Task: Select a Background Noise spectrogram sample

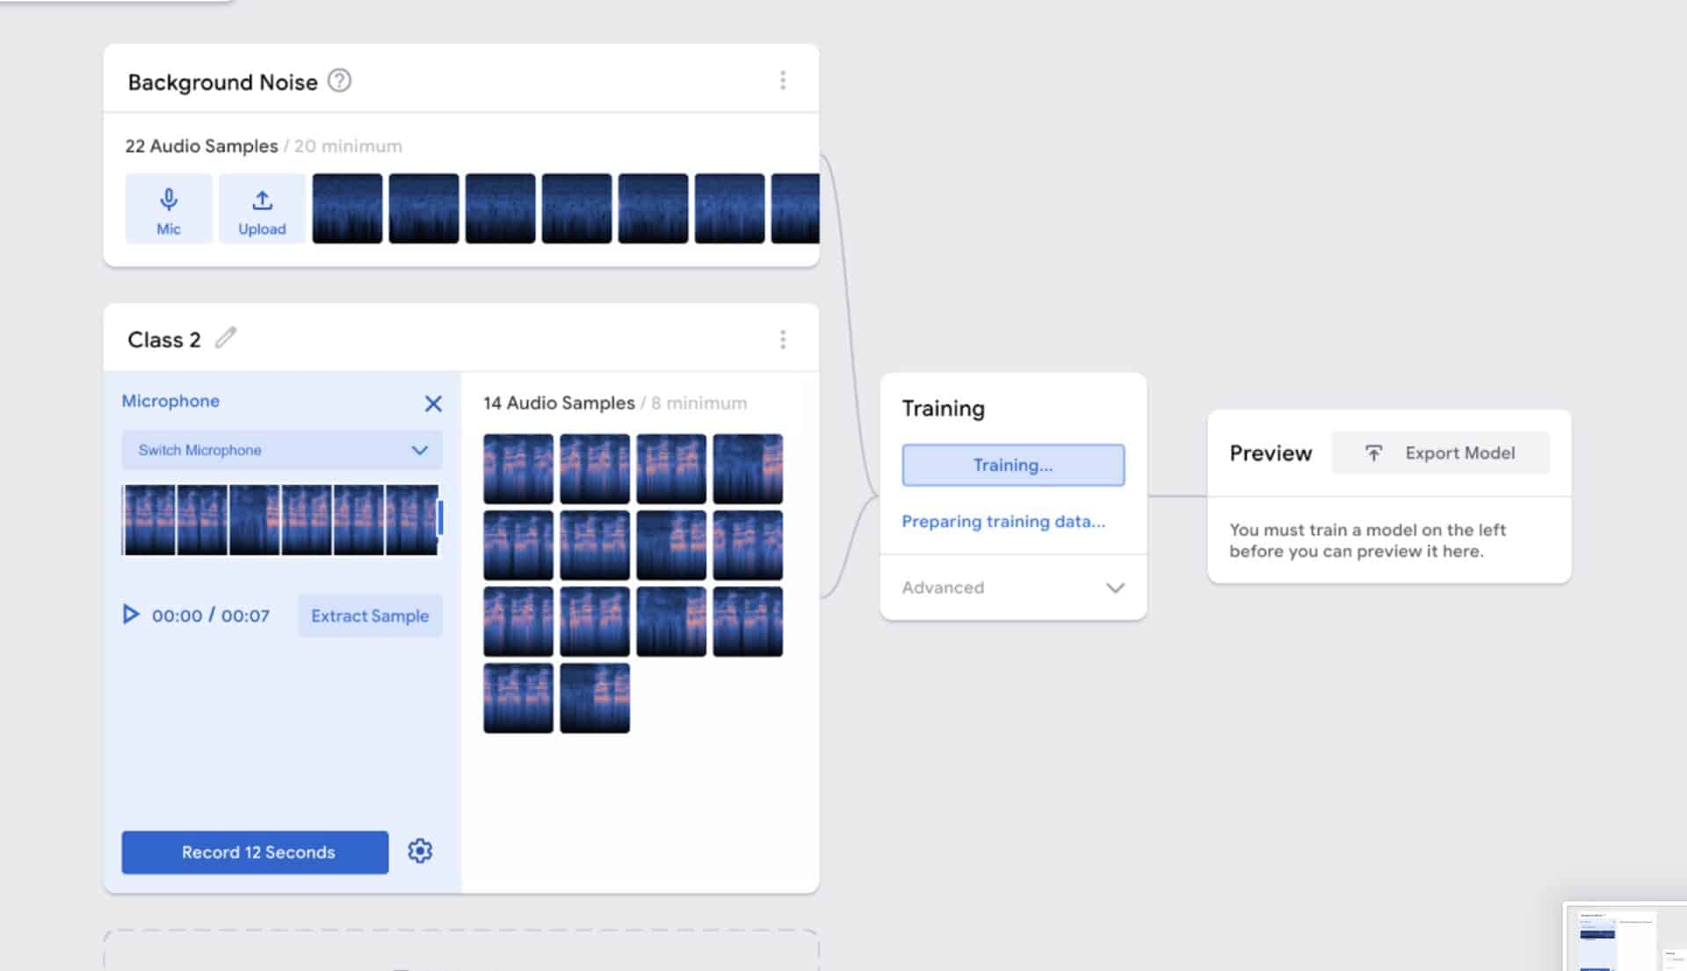Action: pos(347,207)
